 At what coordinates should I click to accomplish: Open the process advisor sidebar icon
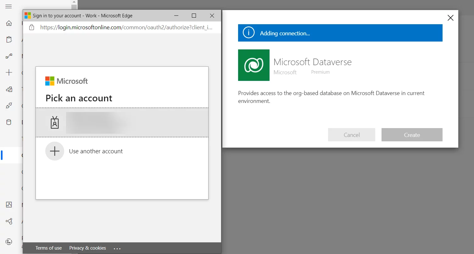[x=9, y=242]
